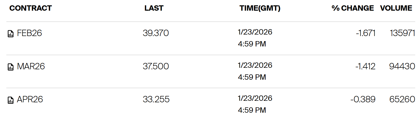Click the -1.412 percent change value
Viewport: 417px width, 116px height.
pos(365,66)
